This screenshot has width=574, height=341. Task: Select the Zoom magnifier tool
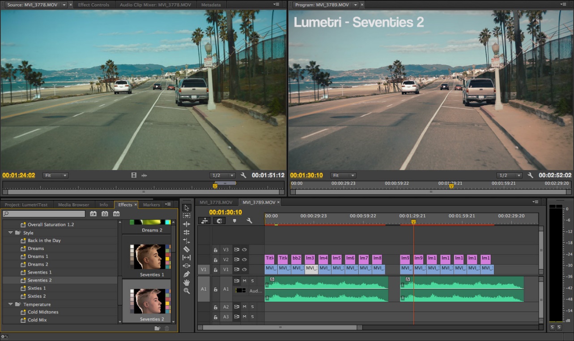(x=187, y=291)
